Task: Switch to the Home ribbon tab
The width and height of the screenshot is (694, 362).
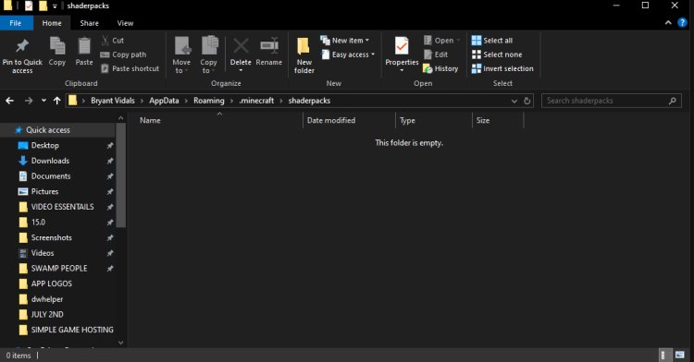Action: 52,23
